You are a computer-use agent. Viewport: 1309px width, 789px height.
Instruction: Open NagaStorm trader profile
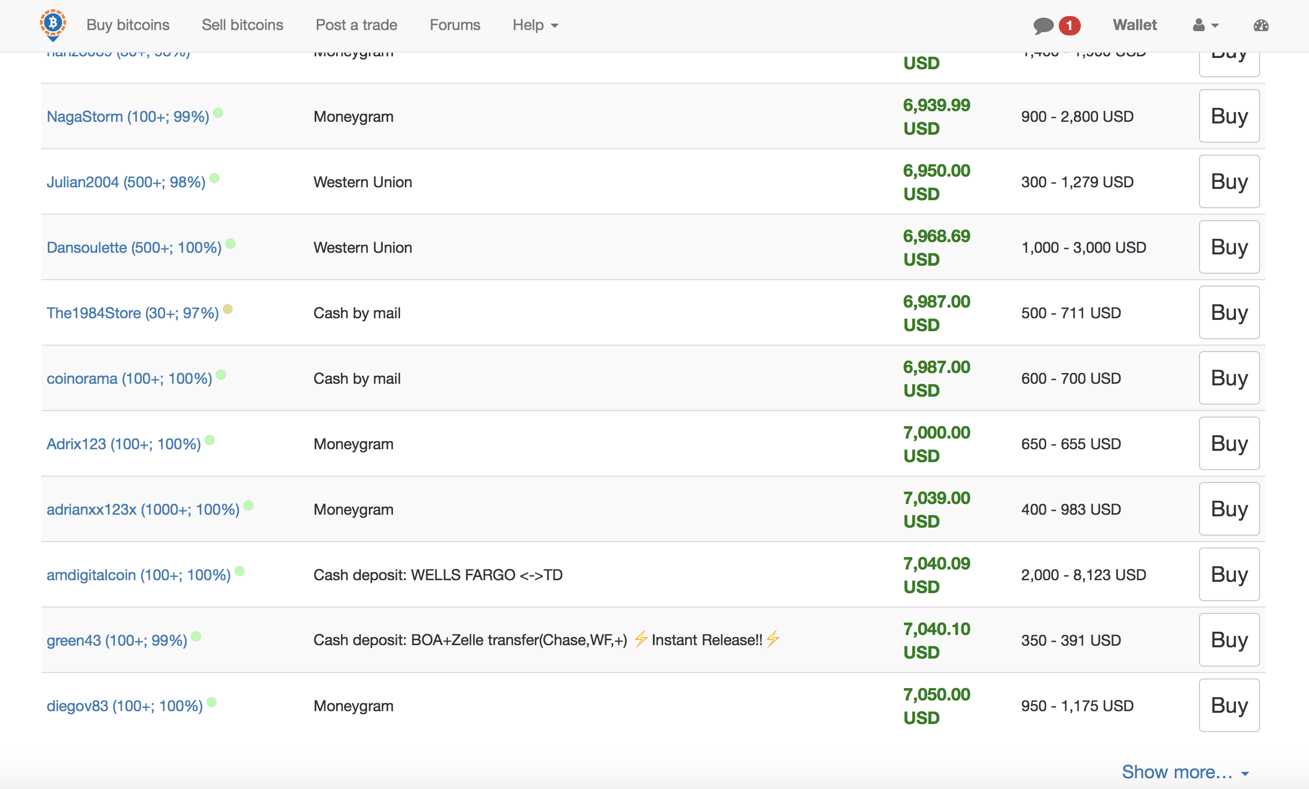coord(128,116)
